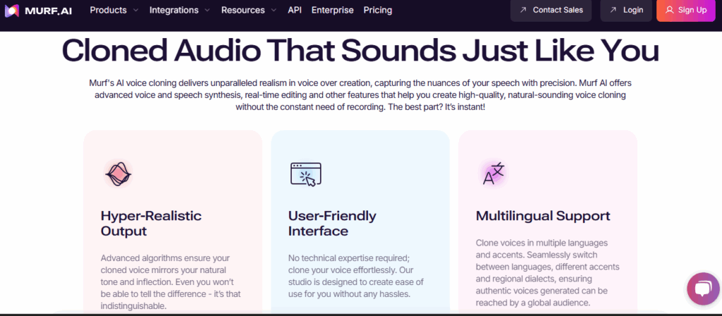Select the Login button text

click(633, 11)
